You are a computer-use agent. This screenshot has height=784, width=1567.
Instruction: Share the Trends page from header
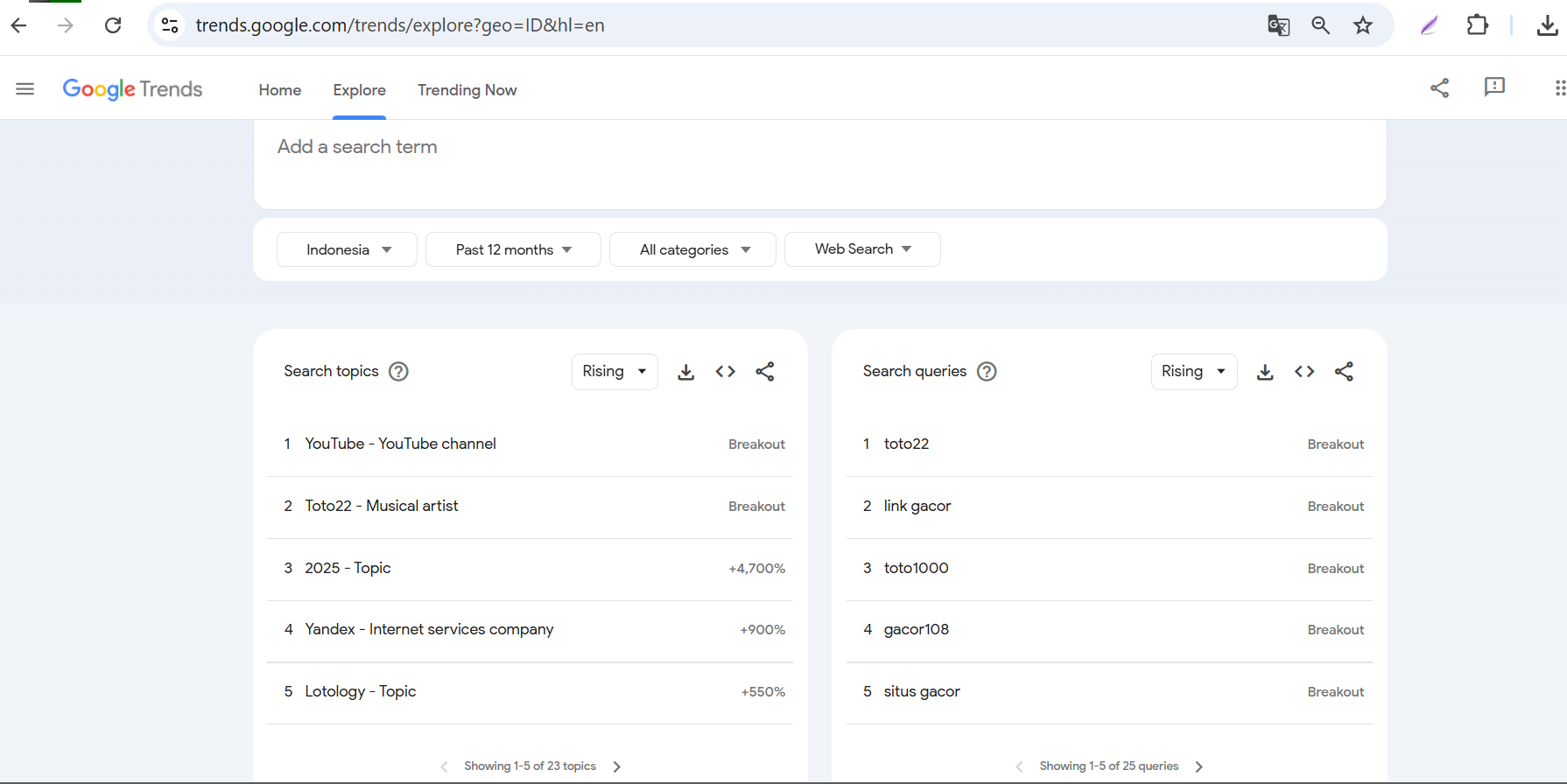click(1440, 87)
